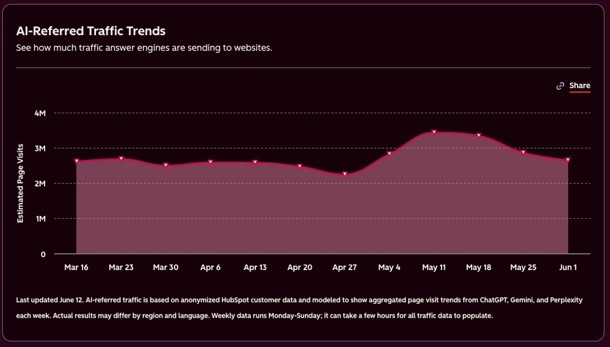Viewport: 610px width, 347px height.
Task: Select the May 11 peak data point marker
Action: [x=434, y=132]
